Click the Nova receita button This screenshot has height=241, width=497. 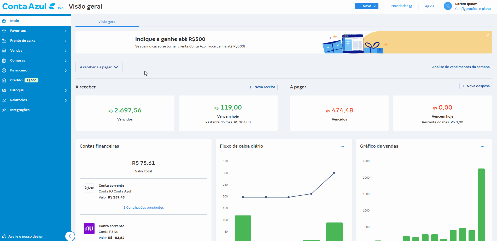pyautogui.click(x=262, y=87)
